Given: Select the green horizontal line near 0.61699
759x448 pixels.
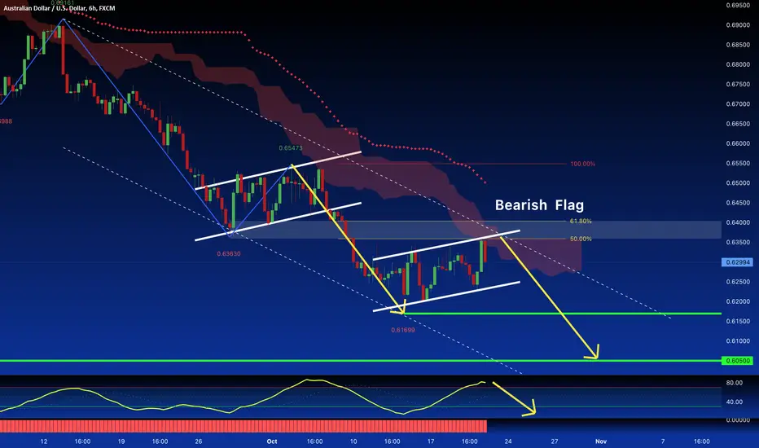Looking at the screenshot, I should 563,314.
